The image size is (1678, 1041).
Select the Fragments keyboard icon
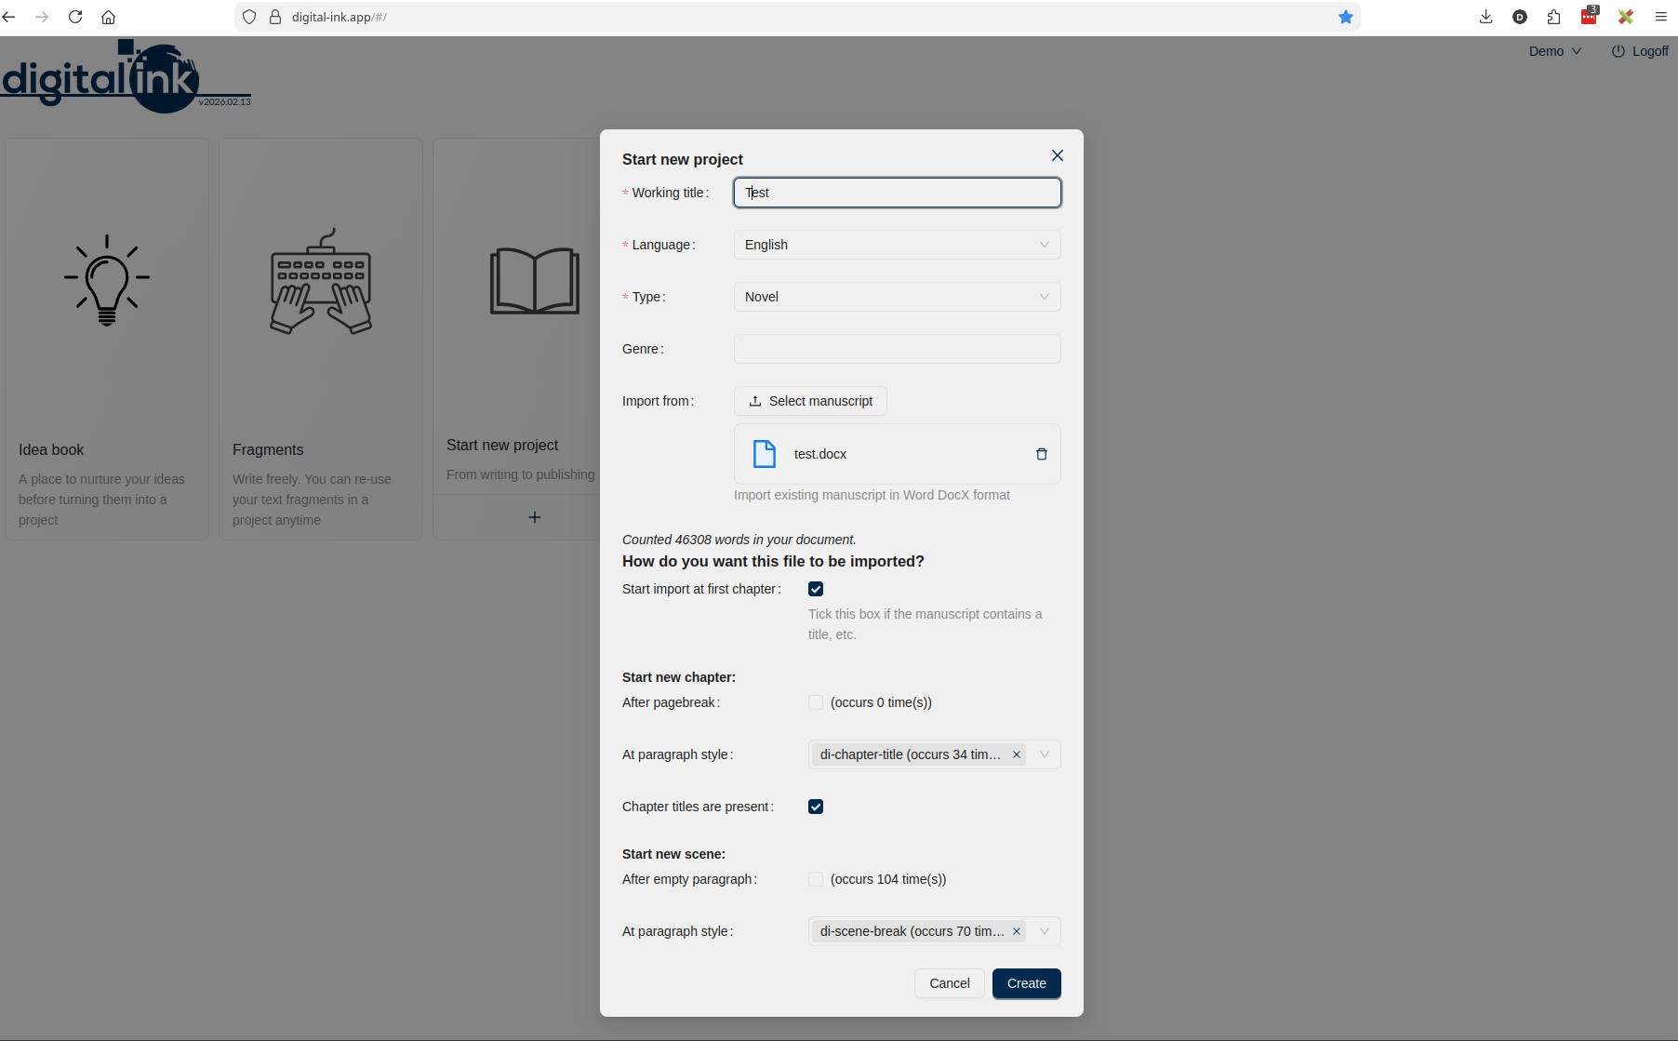(x=320, y=282)
